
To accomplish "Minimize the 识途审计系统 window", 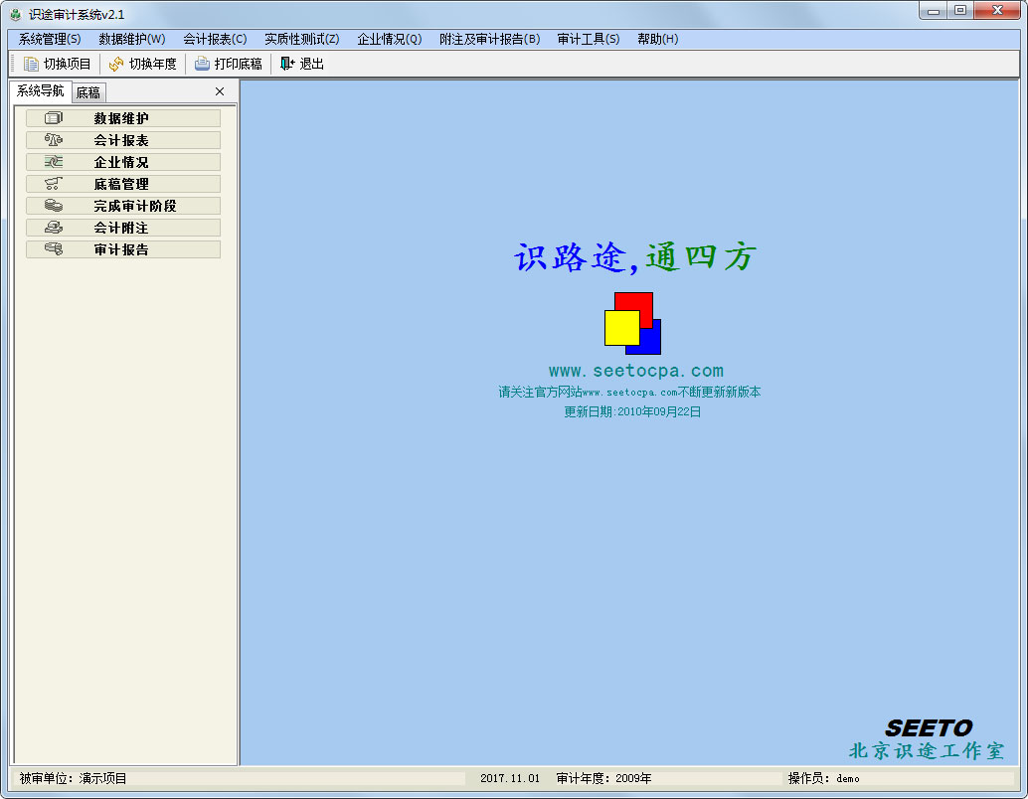I will click(933, 11).
